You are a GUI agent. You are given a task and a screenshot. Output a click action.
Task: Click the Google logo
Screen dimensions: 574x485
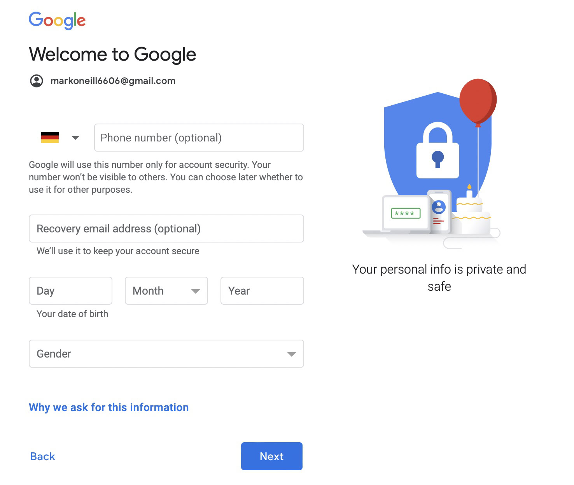57,20
